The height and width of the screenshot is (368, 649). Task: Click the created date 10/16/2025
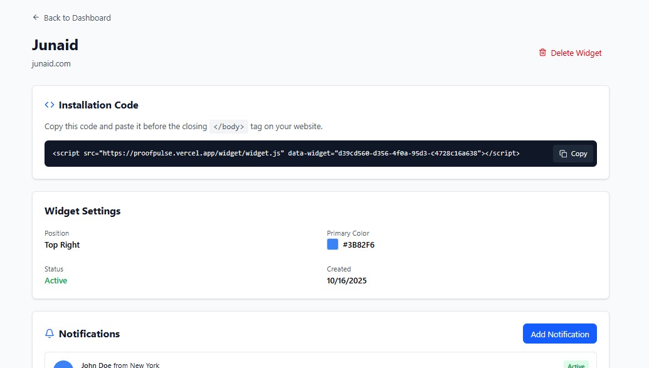point(347,280)
